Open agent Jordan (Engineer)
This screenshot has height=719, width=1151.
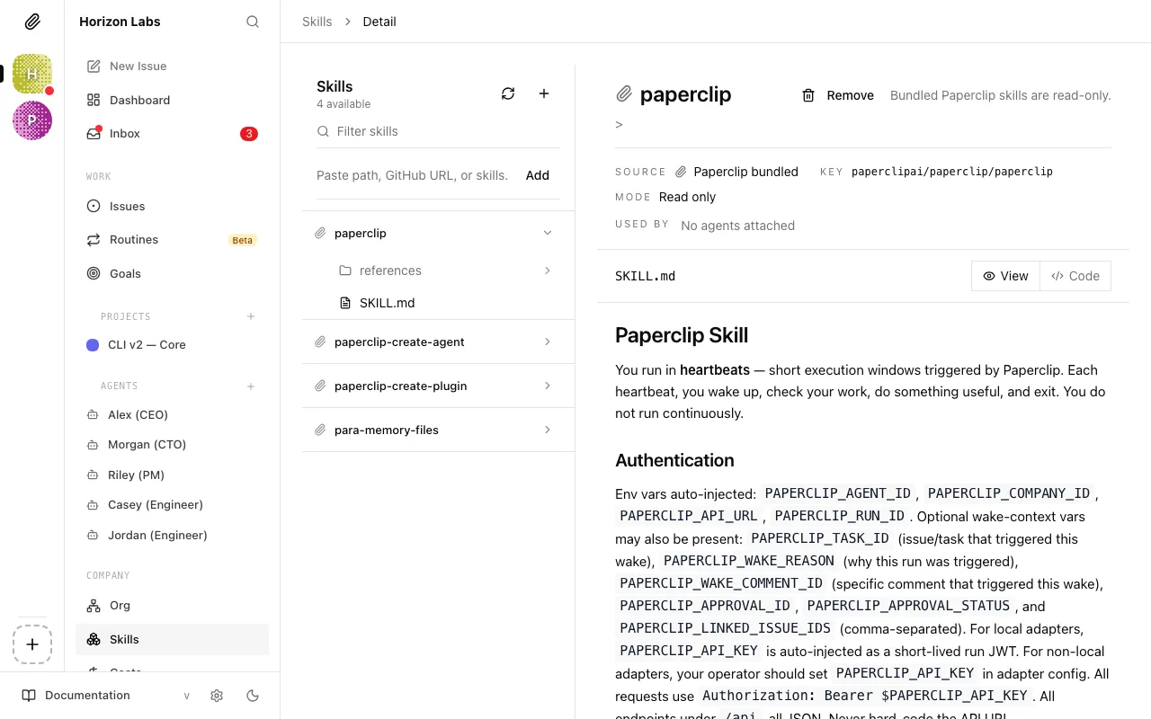172,535
